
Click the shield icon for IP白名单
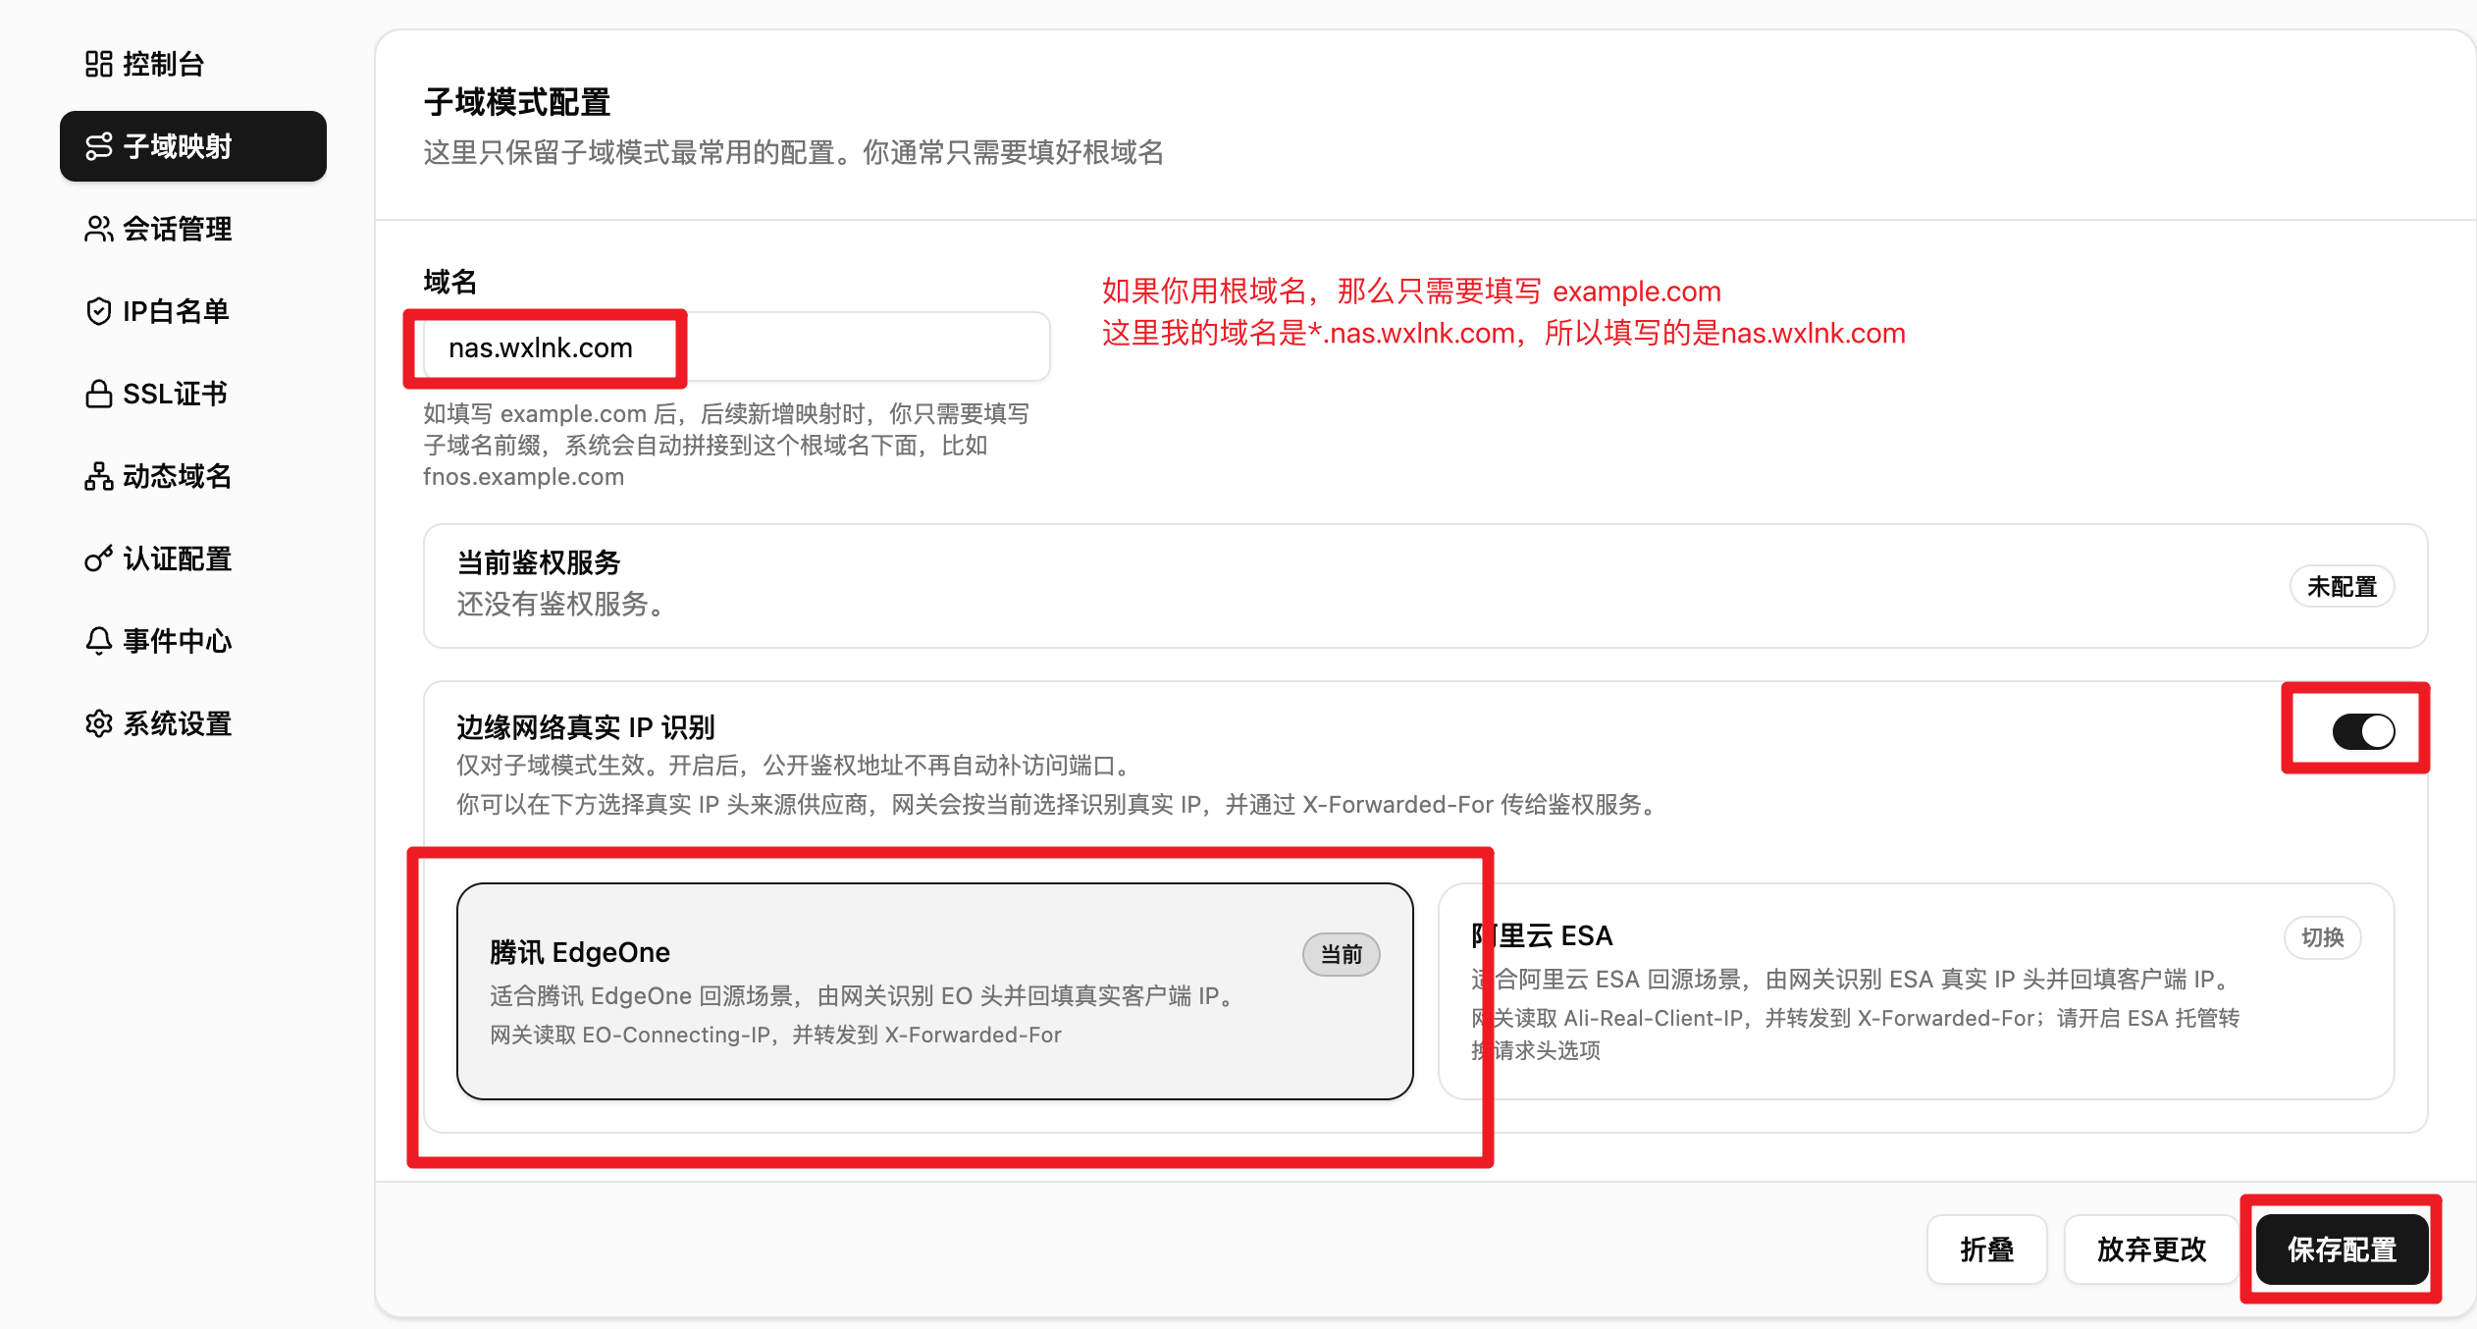[x=98, y=311]
